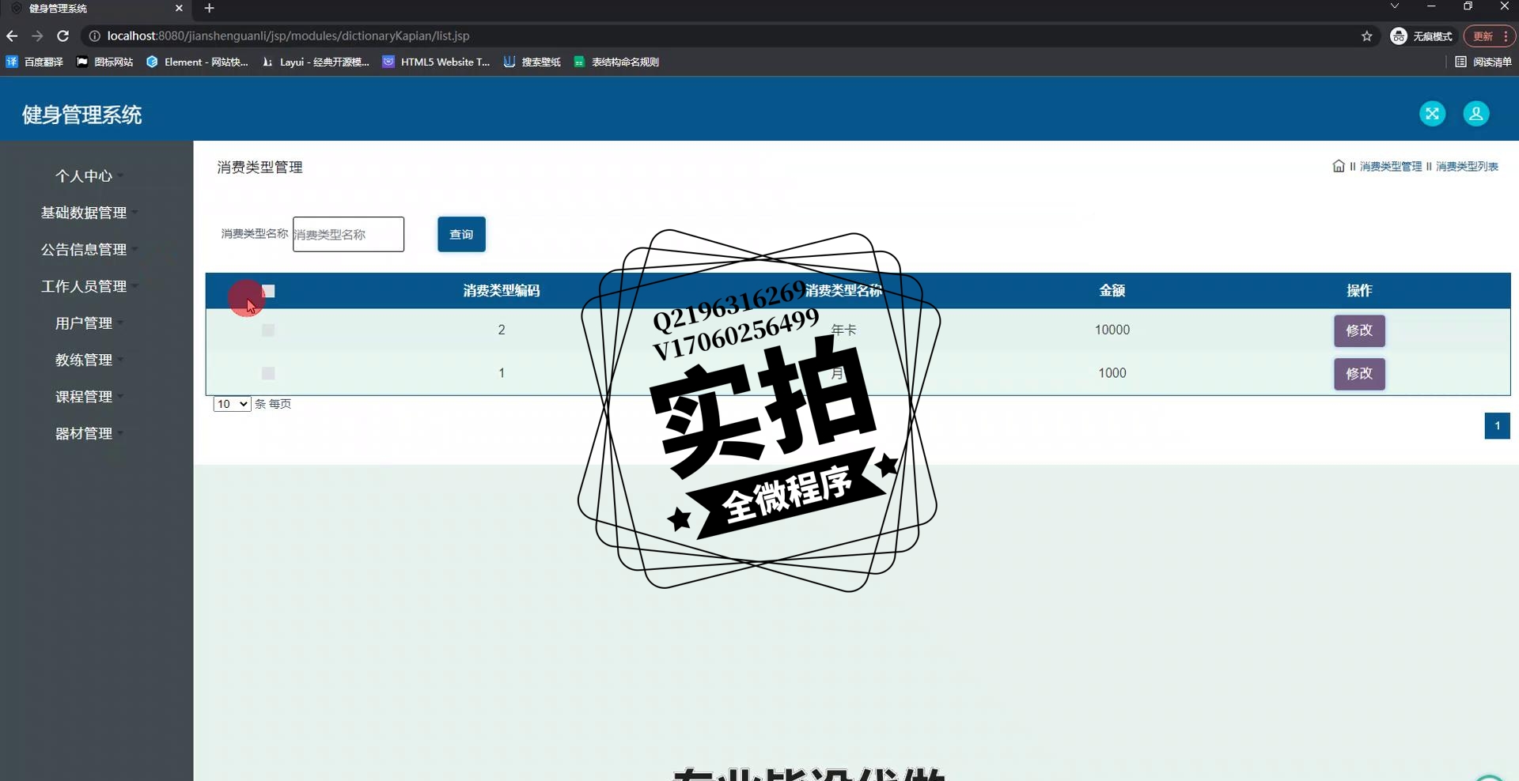Click the amount cell 1000

[1112, 373]
